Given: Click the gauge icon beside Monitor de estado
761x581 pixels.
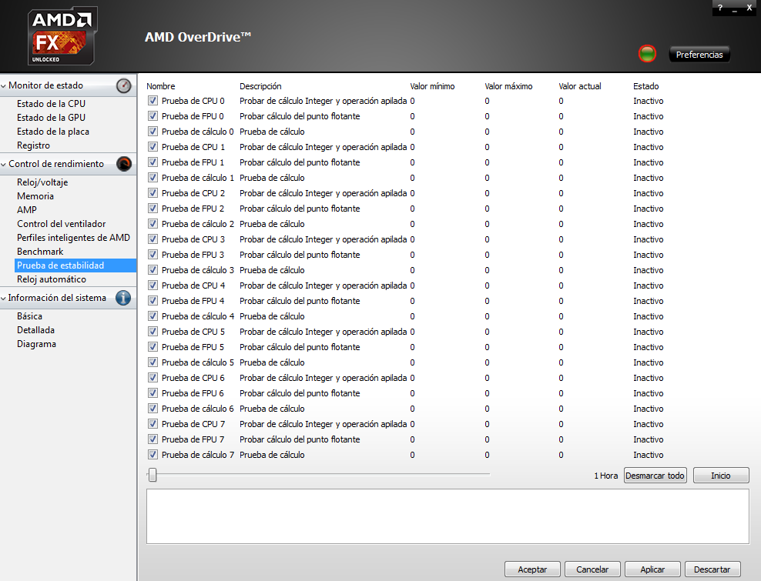Looking at the screenshot, I should pos(124,86).
